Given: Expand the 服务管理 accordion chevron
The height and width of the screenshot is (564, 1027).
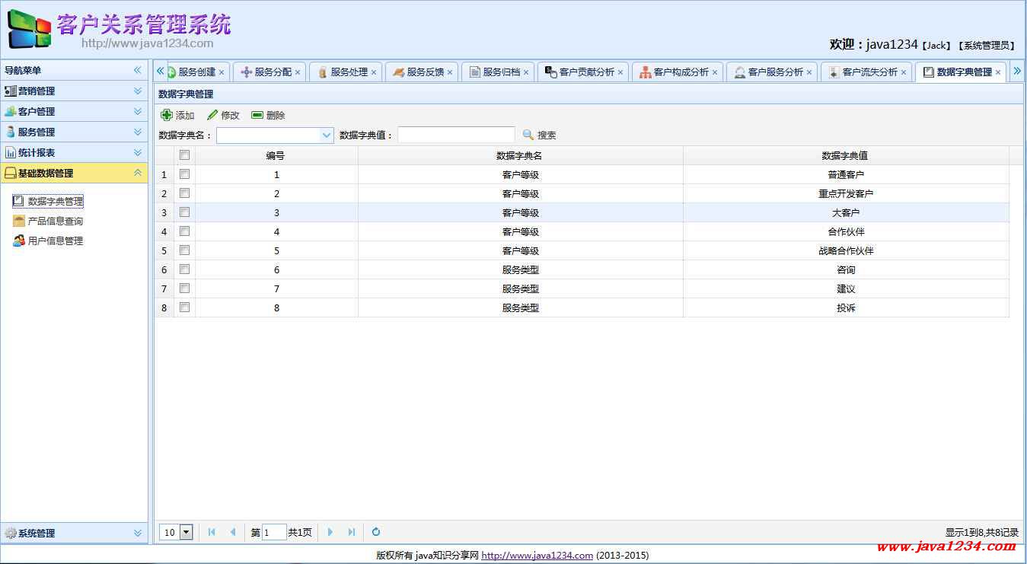Looking at the screenshot, I should [138, 132].
